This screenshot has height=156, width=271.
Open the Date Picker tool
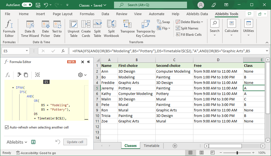[x=45, y=28]
